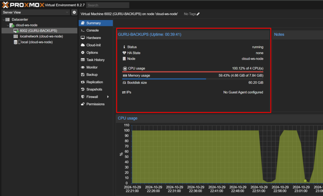Open the Permissions tab
This screenshot has height=196, width=323.
pos(96,104)
